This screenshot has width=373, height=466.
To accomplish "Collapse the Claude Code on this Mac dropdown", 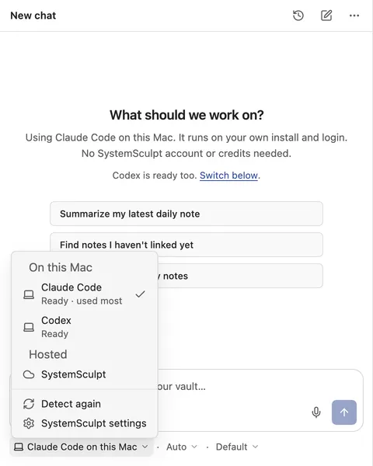I will click(x=81, y=447).
